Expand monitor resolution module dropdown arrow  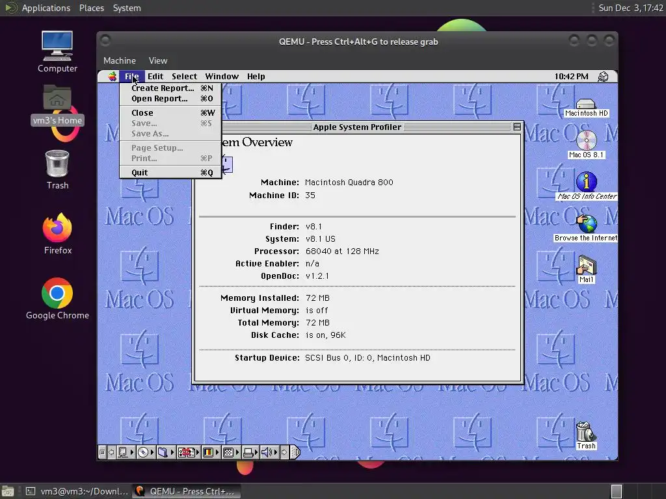point(237,452)
